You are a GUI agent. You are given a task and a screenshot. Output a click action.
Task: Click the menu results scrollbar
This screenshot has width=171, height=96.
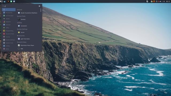41,10
